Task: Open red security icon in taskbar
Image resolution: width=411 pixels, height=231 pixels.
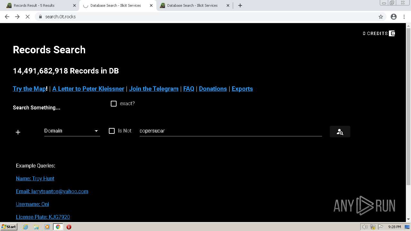Action: click(69, 227)
